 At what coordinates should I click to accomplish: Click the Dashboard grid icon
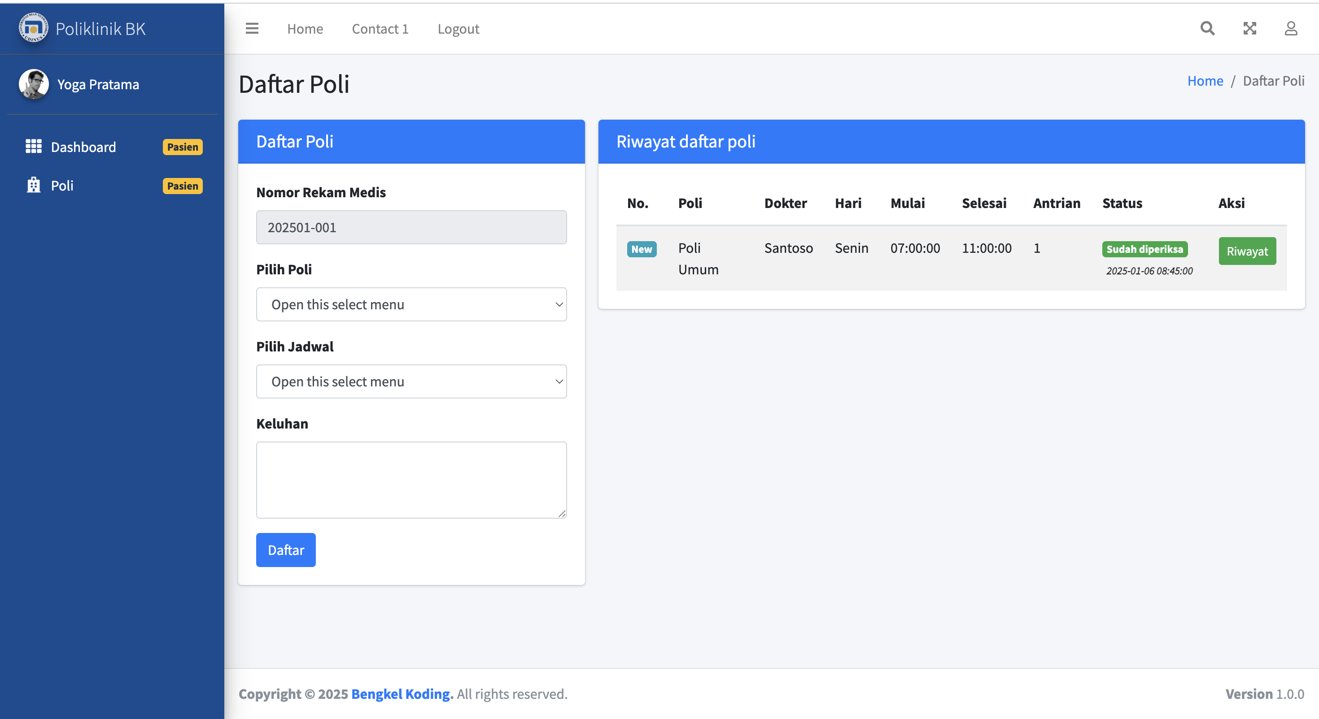34,147
